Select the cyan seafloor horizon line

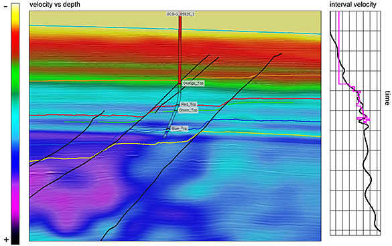click(175, 29)
